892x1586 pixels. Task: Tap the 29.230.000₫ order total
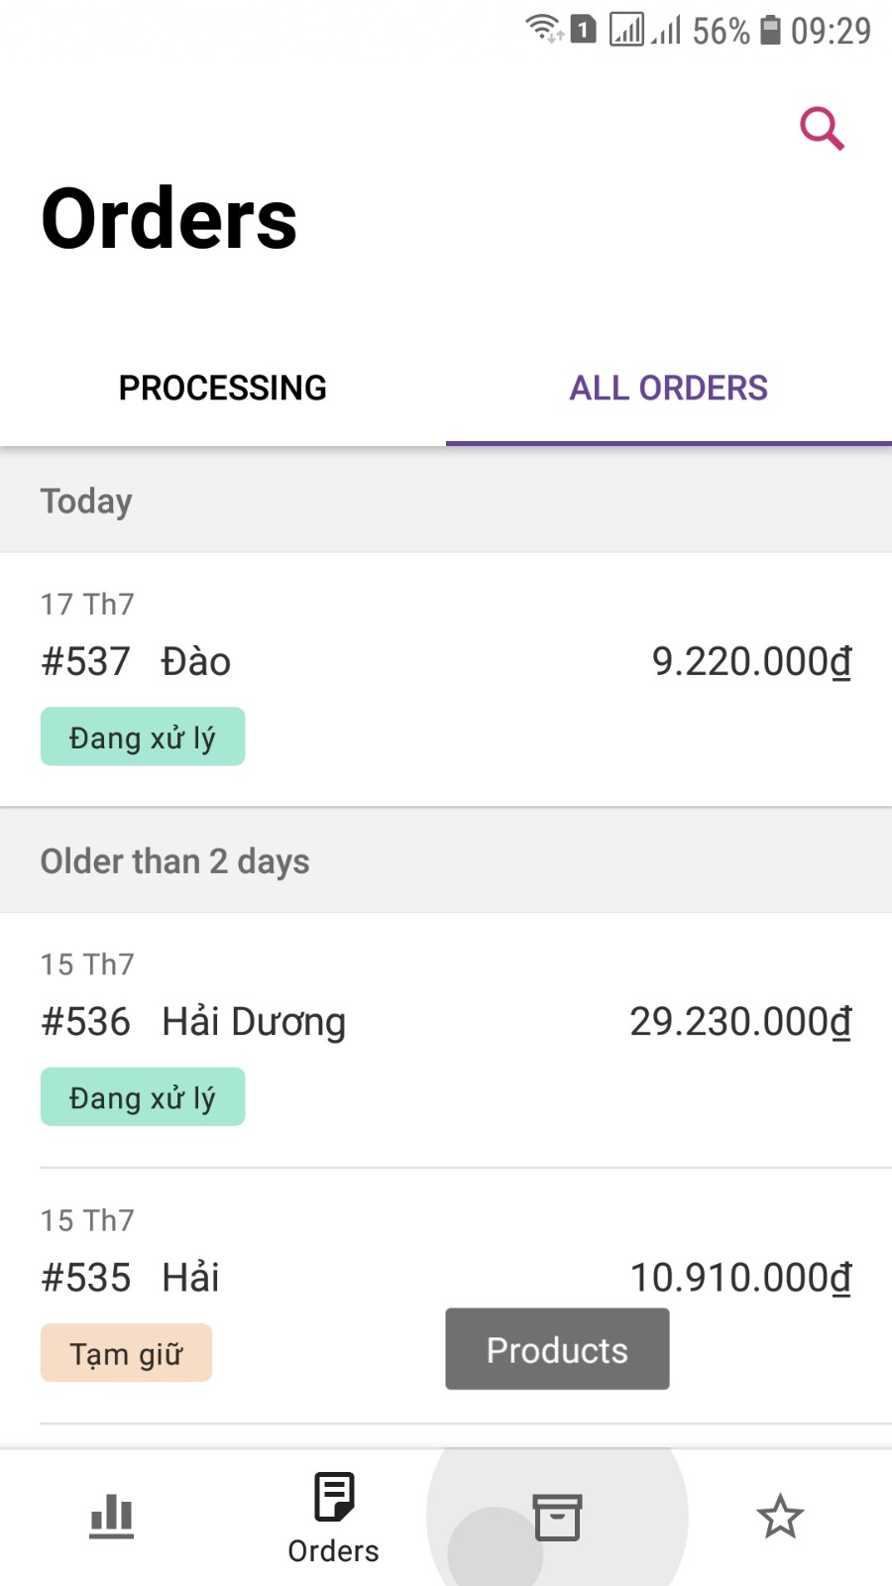click(740, 1021)
